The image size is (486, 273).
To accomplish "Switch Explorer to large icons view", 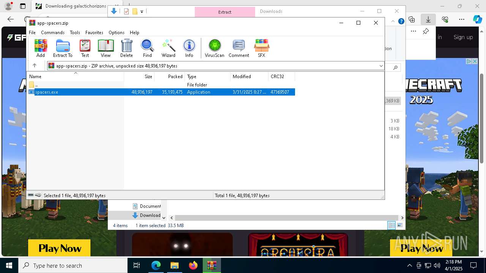I will point(400,226).
